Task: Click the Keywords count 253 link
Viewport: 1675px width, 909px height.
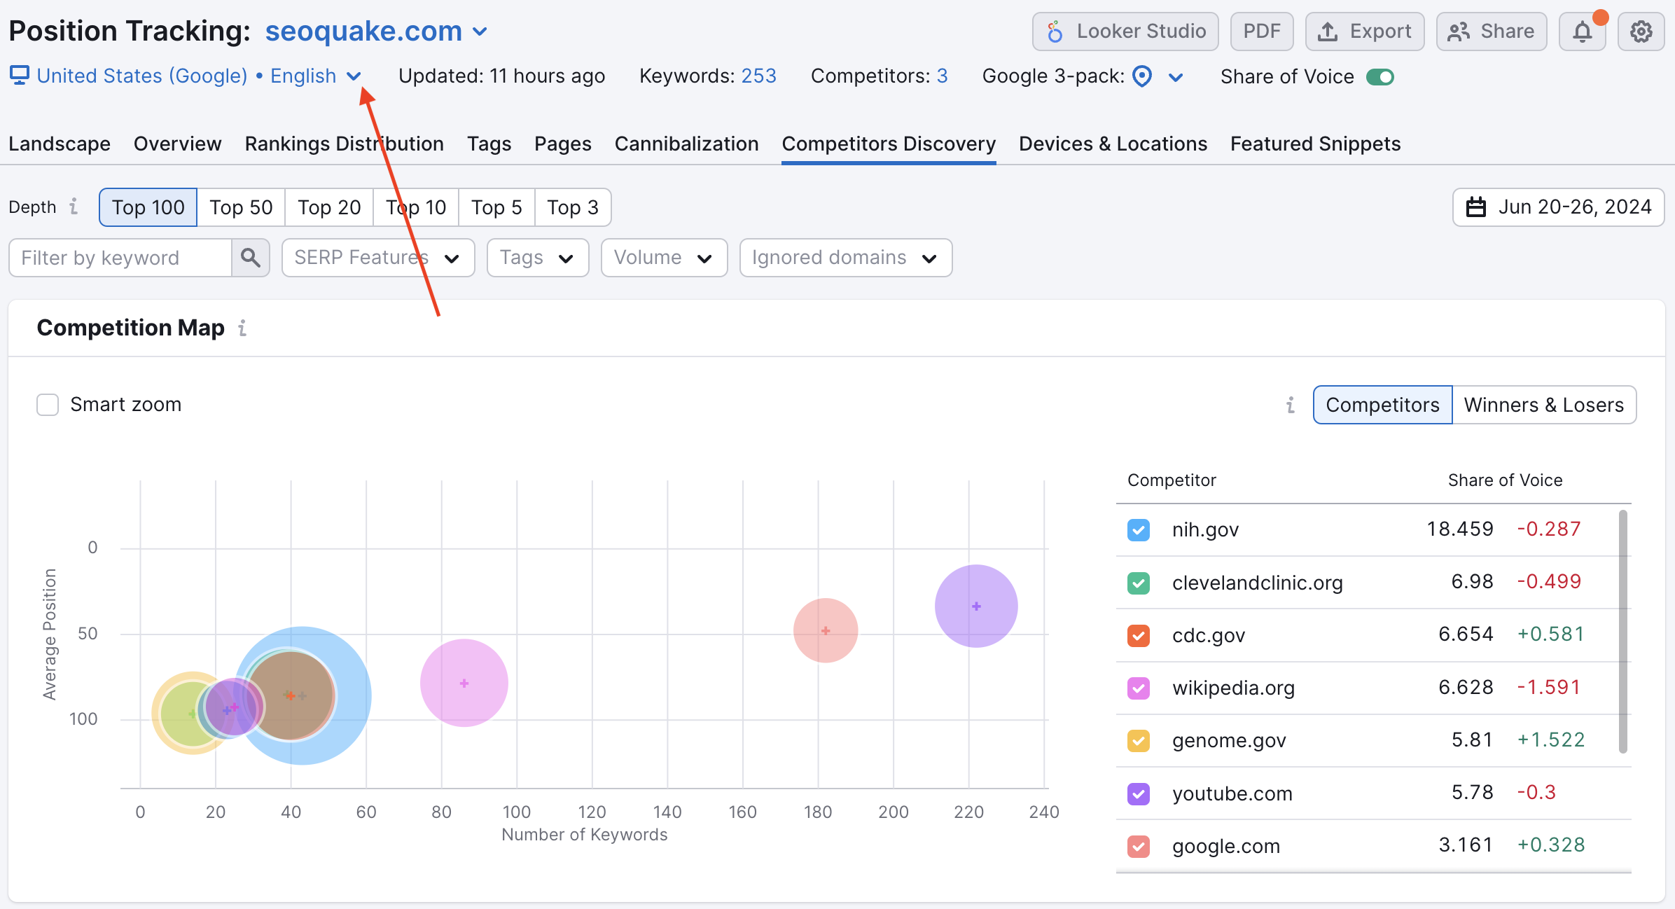Action: (759, 76)
